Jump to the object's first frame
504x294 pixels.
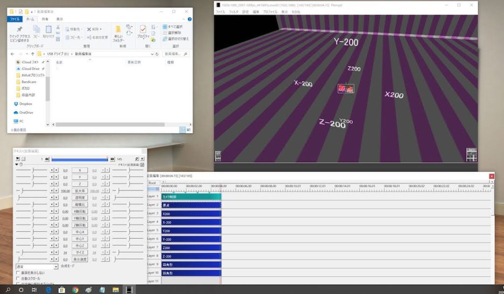pos(47,159)
